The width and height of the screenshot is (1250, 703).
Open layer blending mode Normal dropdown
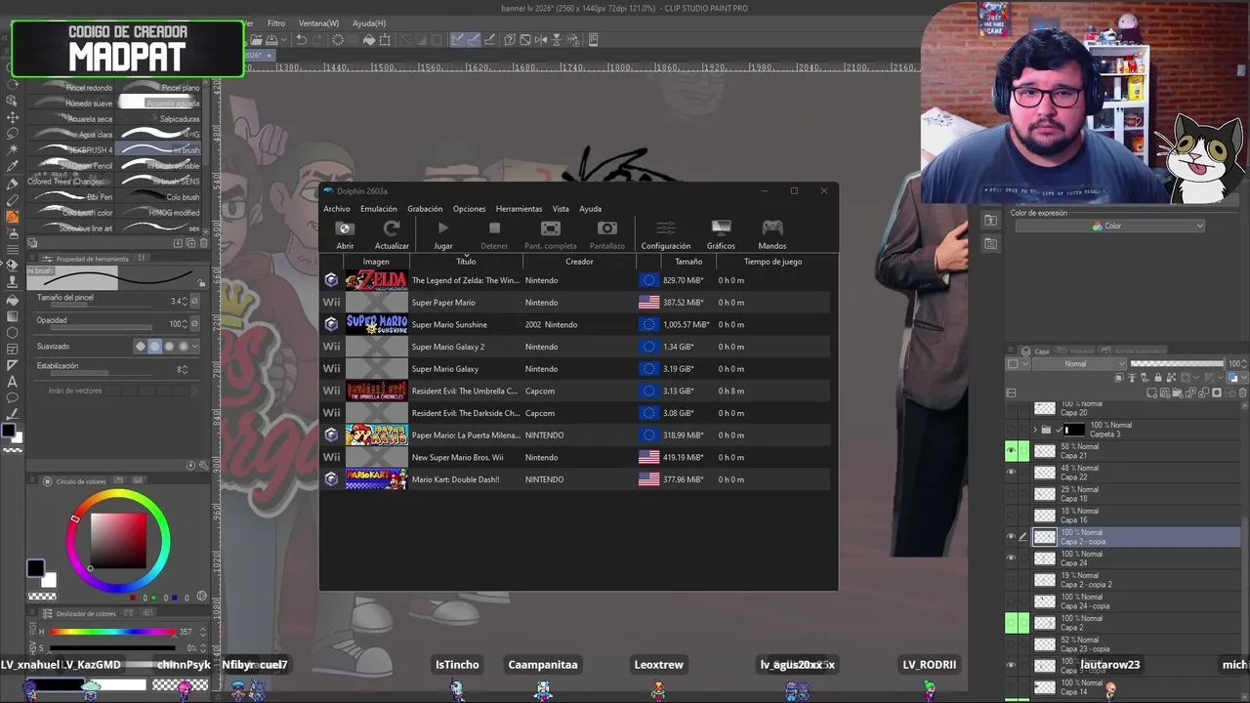pos(1080,364)
